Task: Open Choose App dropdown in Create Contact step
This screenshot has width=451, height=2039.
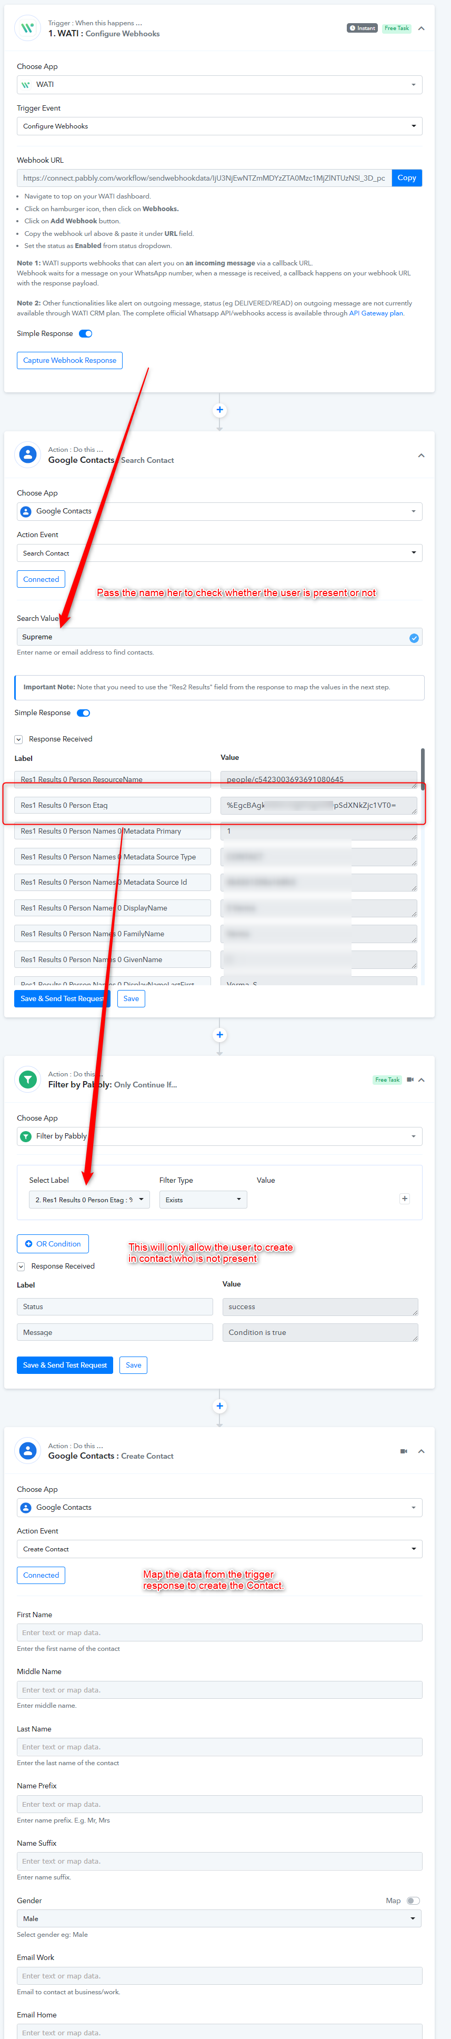Action: pyautogui.click(x=219, y=1508)
